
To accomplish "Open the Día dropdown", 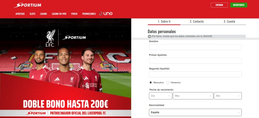I will click(x=161, y=96).
